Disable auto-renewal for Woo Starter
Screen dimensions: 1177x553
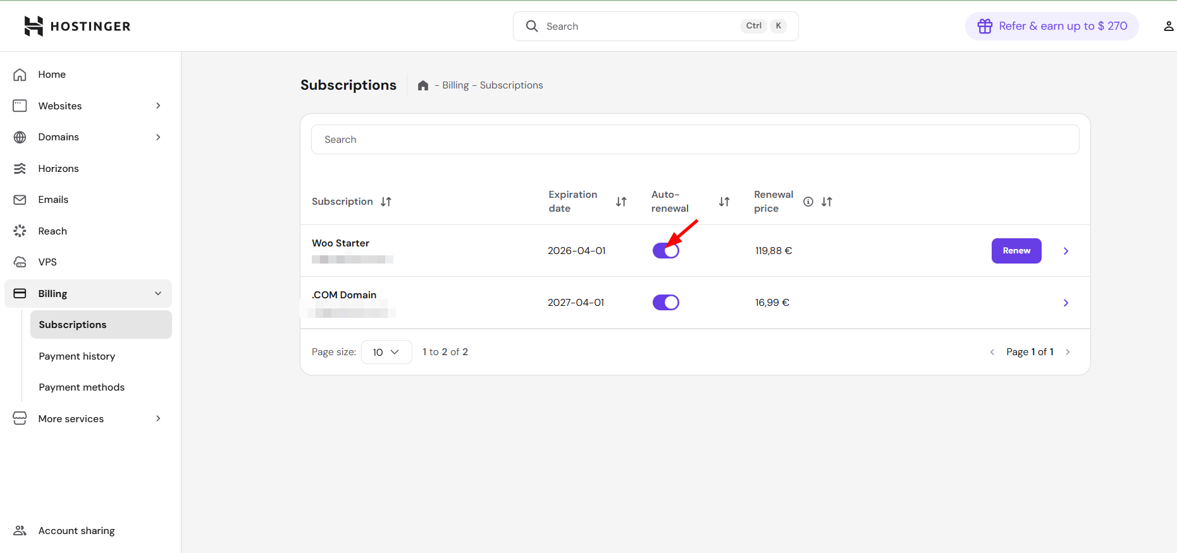click(665, 251)
